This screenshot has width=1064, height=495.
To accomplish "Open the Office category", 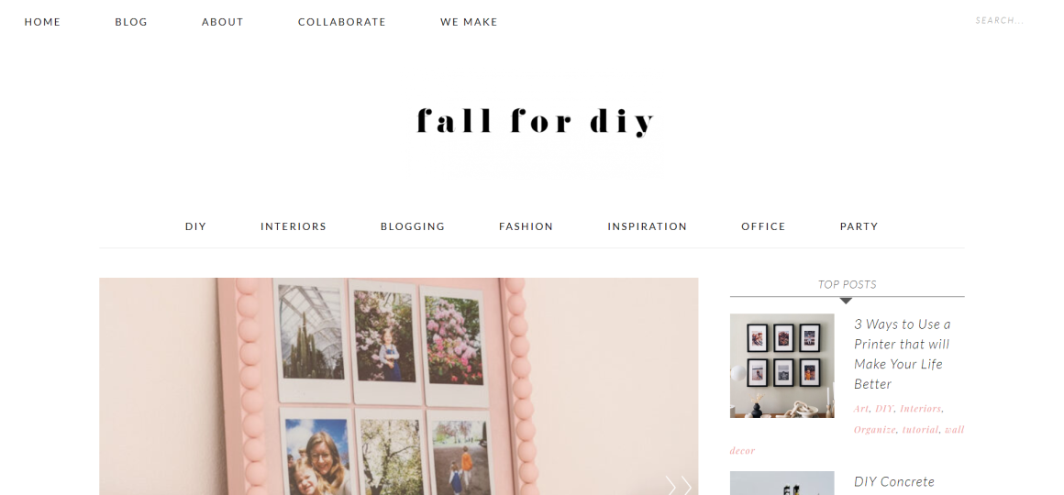I will point(763,226).
